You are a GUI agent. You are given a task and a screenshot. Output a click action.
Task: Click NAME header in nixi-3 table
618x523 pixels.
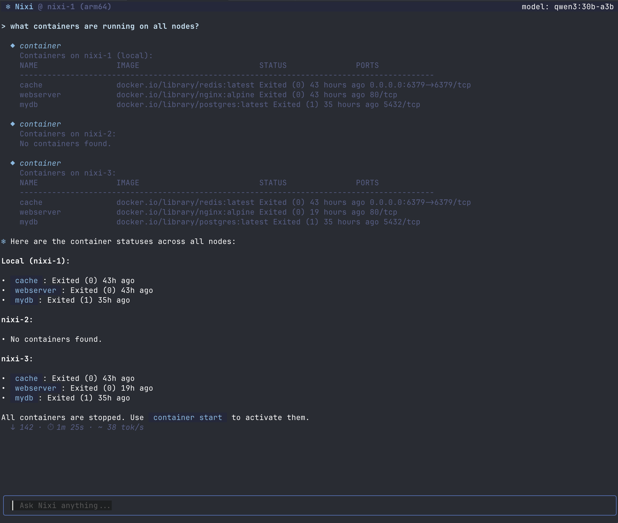[29, 183]
